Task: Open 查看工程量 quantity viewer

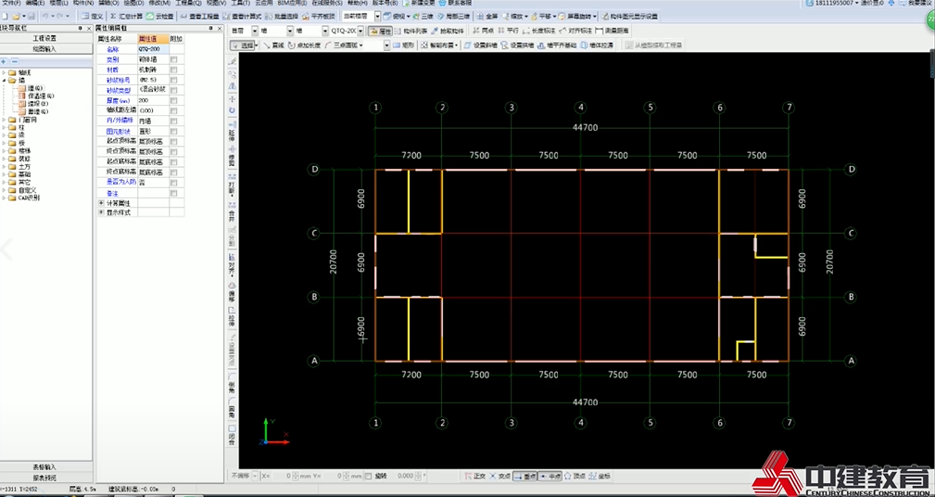Action: tap(200, 16)
